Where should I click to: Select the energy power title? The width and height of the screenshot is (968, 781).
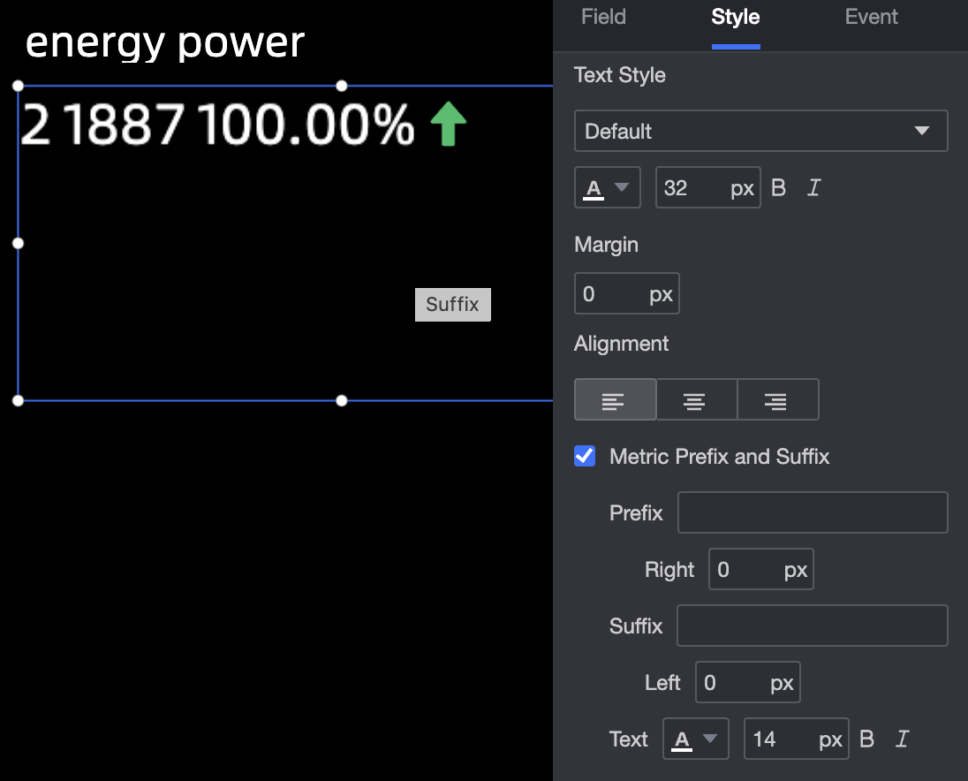pyautogui.click(x=165, y=42)
